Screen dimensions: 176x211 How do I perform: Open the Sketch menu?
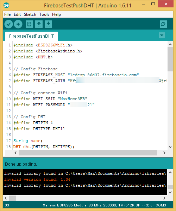pos(30,14)
